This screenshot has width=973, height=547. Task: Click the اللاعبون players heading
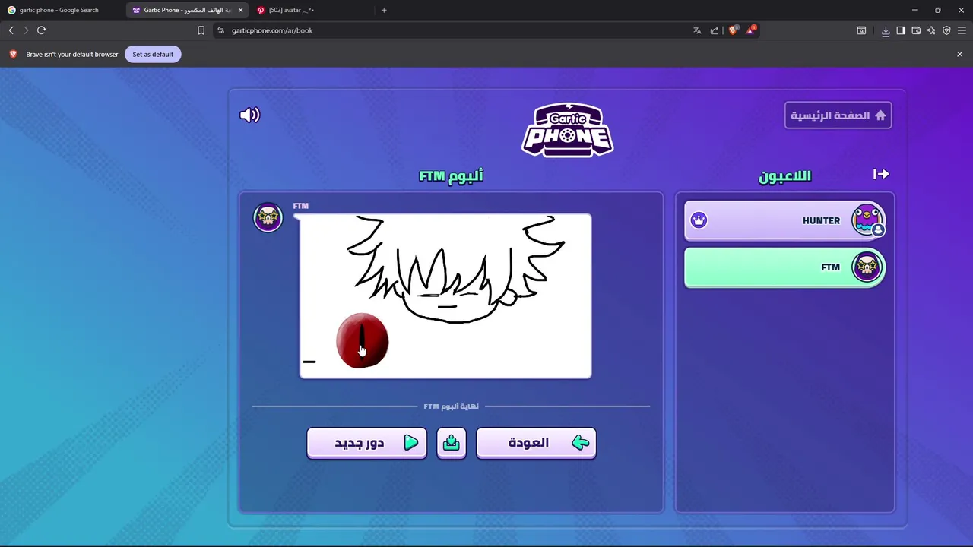coord(784,175)
